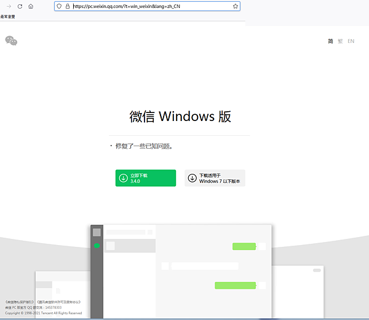This screenshot has height=320, width=369.
Task: Click green chat icon in preview sidebar
Action: 97,246
